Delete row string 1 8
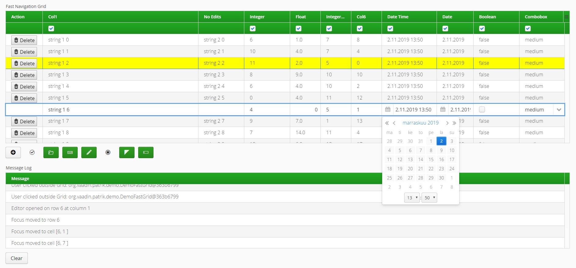The height and width of the screenshot is (268, 576). click(x=24, y=133)
